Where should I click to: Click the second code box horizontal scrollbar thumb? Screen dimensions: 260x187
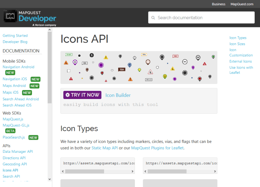point(167,172)
